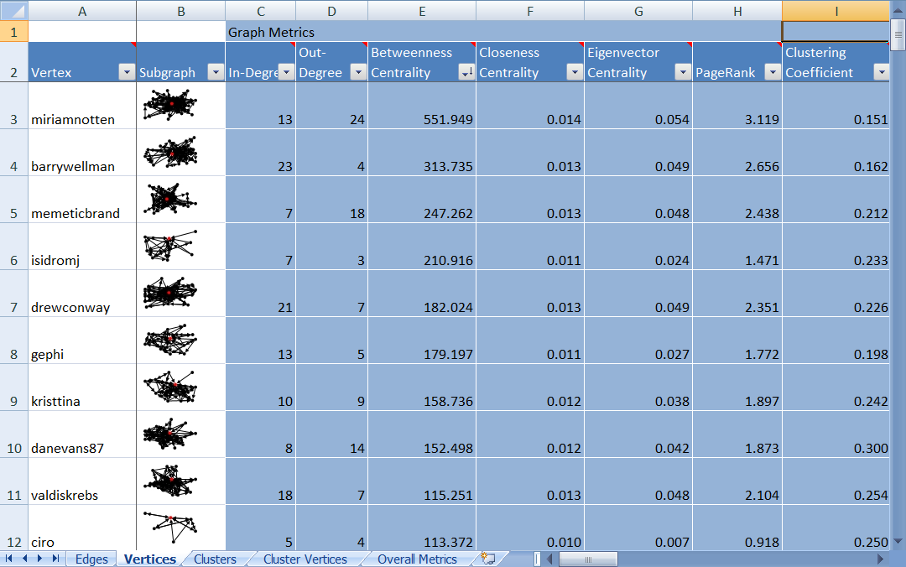Open the Vertex column filter dropdown

(x=127, y=73)
